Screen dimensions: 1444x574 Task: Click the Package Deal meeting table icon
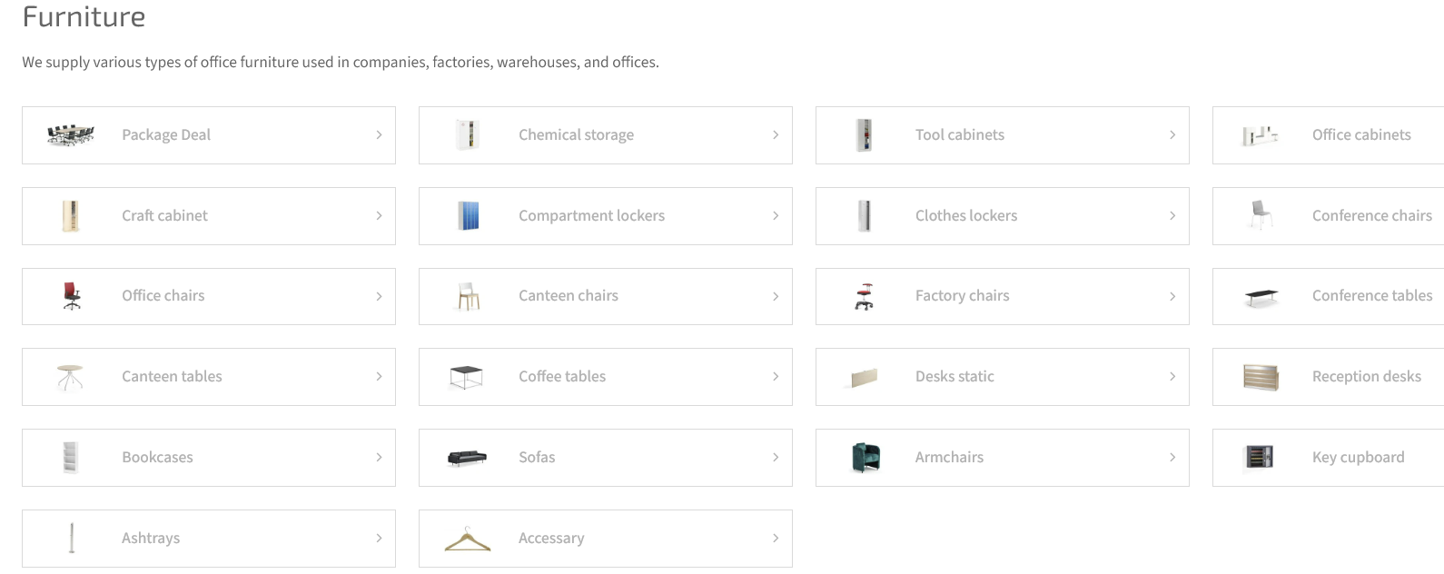(x=71, y=135)
